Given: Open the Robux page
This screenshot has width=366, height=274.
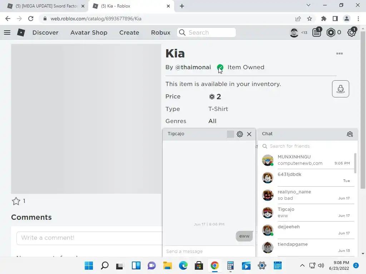Looking at the screenshot, I should pos(160,32).
